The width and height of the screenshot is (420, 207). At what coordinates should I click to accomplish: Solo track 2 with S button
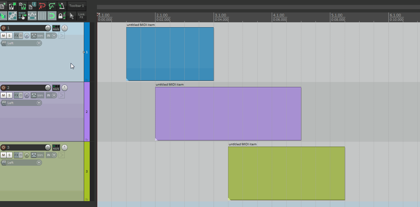pyautogui.click(x=9, y=95)
